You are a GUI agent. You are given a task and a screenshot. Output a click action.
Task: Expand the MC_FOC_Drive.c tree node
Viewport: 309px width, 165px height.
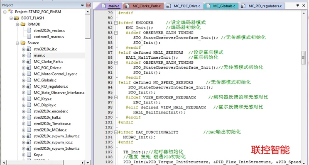pyautogui.click(x=24, y=68)
